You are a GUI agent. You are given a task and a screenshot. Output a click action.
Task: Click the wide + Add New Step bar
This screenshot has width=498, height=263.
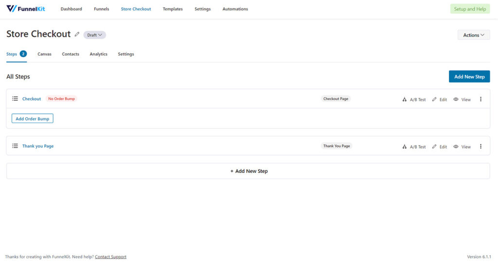pyautogui.click(x=248, y=171)
